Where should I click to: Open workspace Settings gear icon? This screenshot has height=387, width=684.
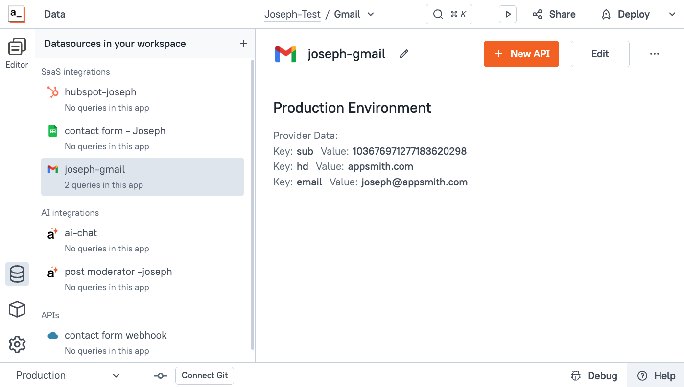point(17,344)
